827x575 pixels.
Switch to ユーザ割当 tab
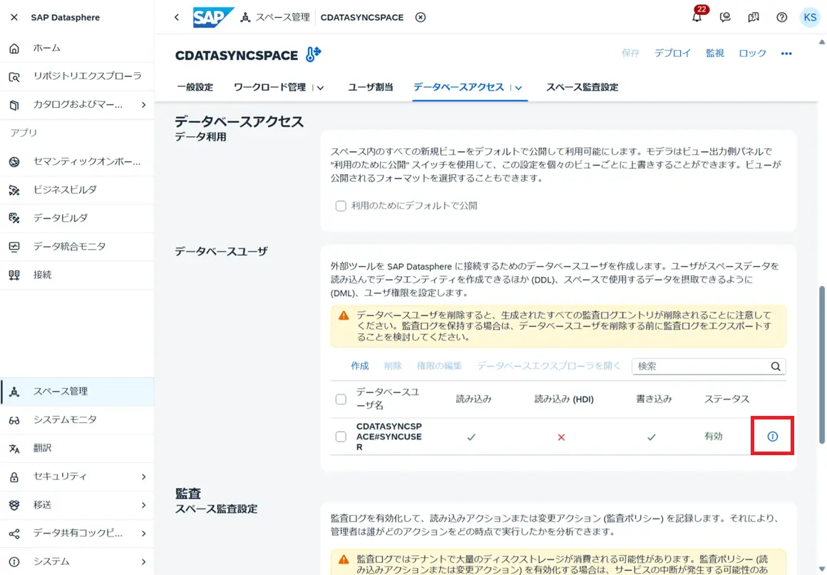coord(370,87)
